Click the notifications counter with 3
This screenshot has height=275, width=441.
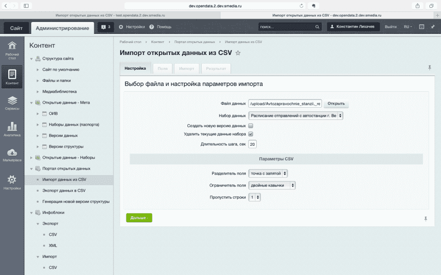point(106,27)
